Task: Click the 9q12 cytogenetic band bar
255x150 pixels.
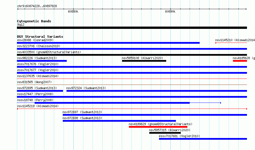Action: [x=132, y=28]
